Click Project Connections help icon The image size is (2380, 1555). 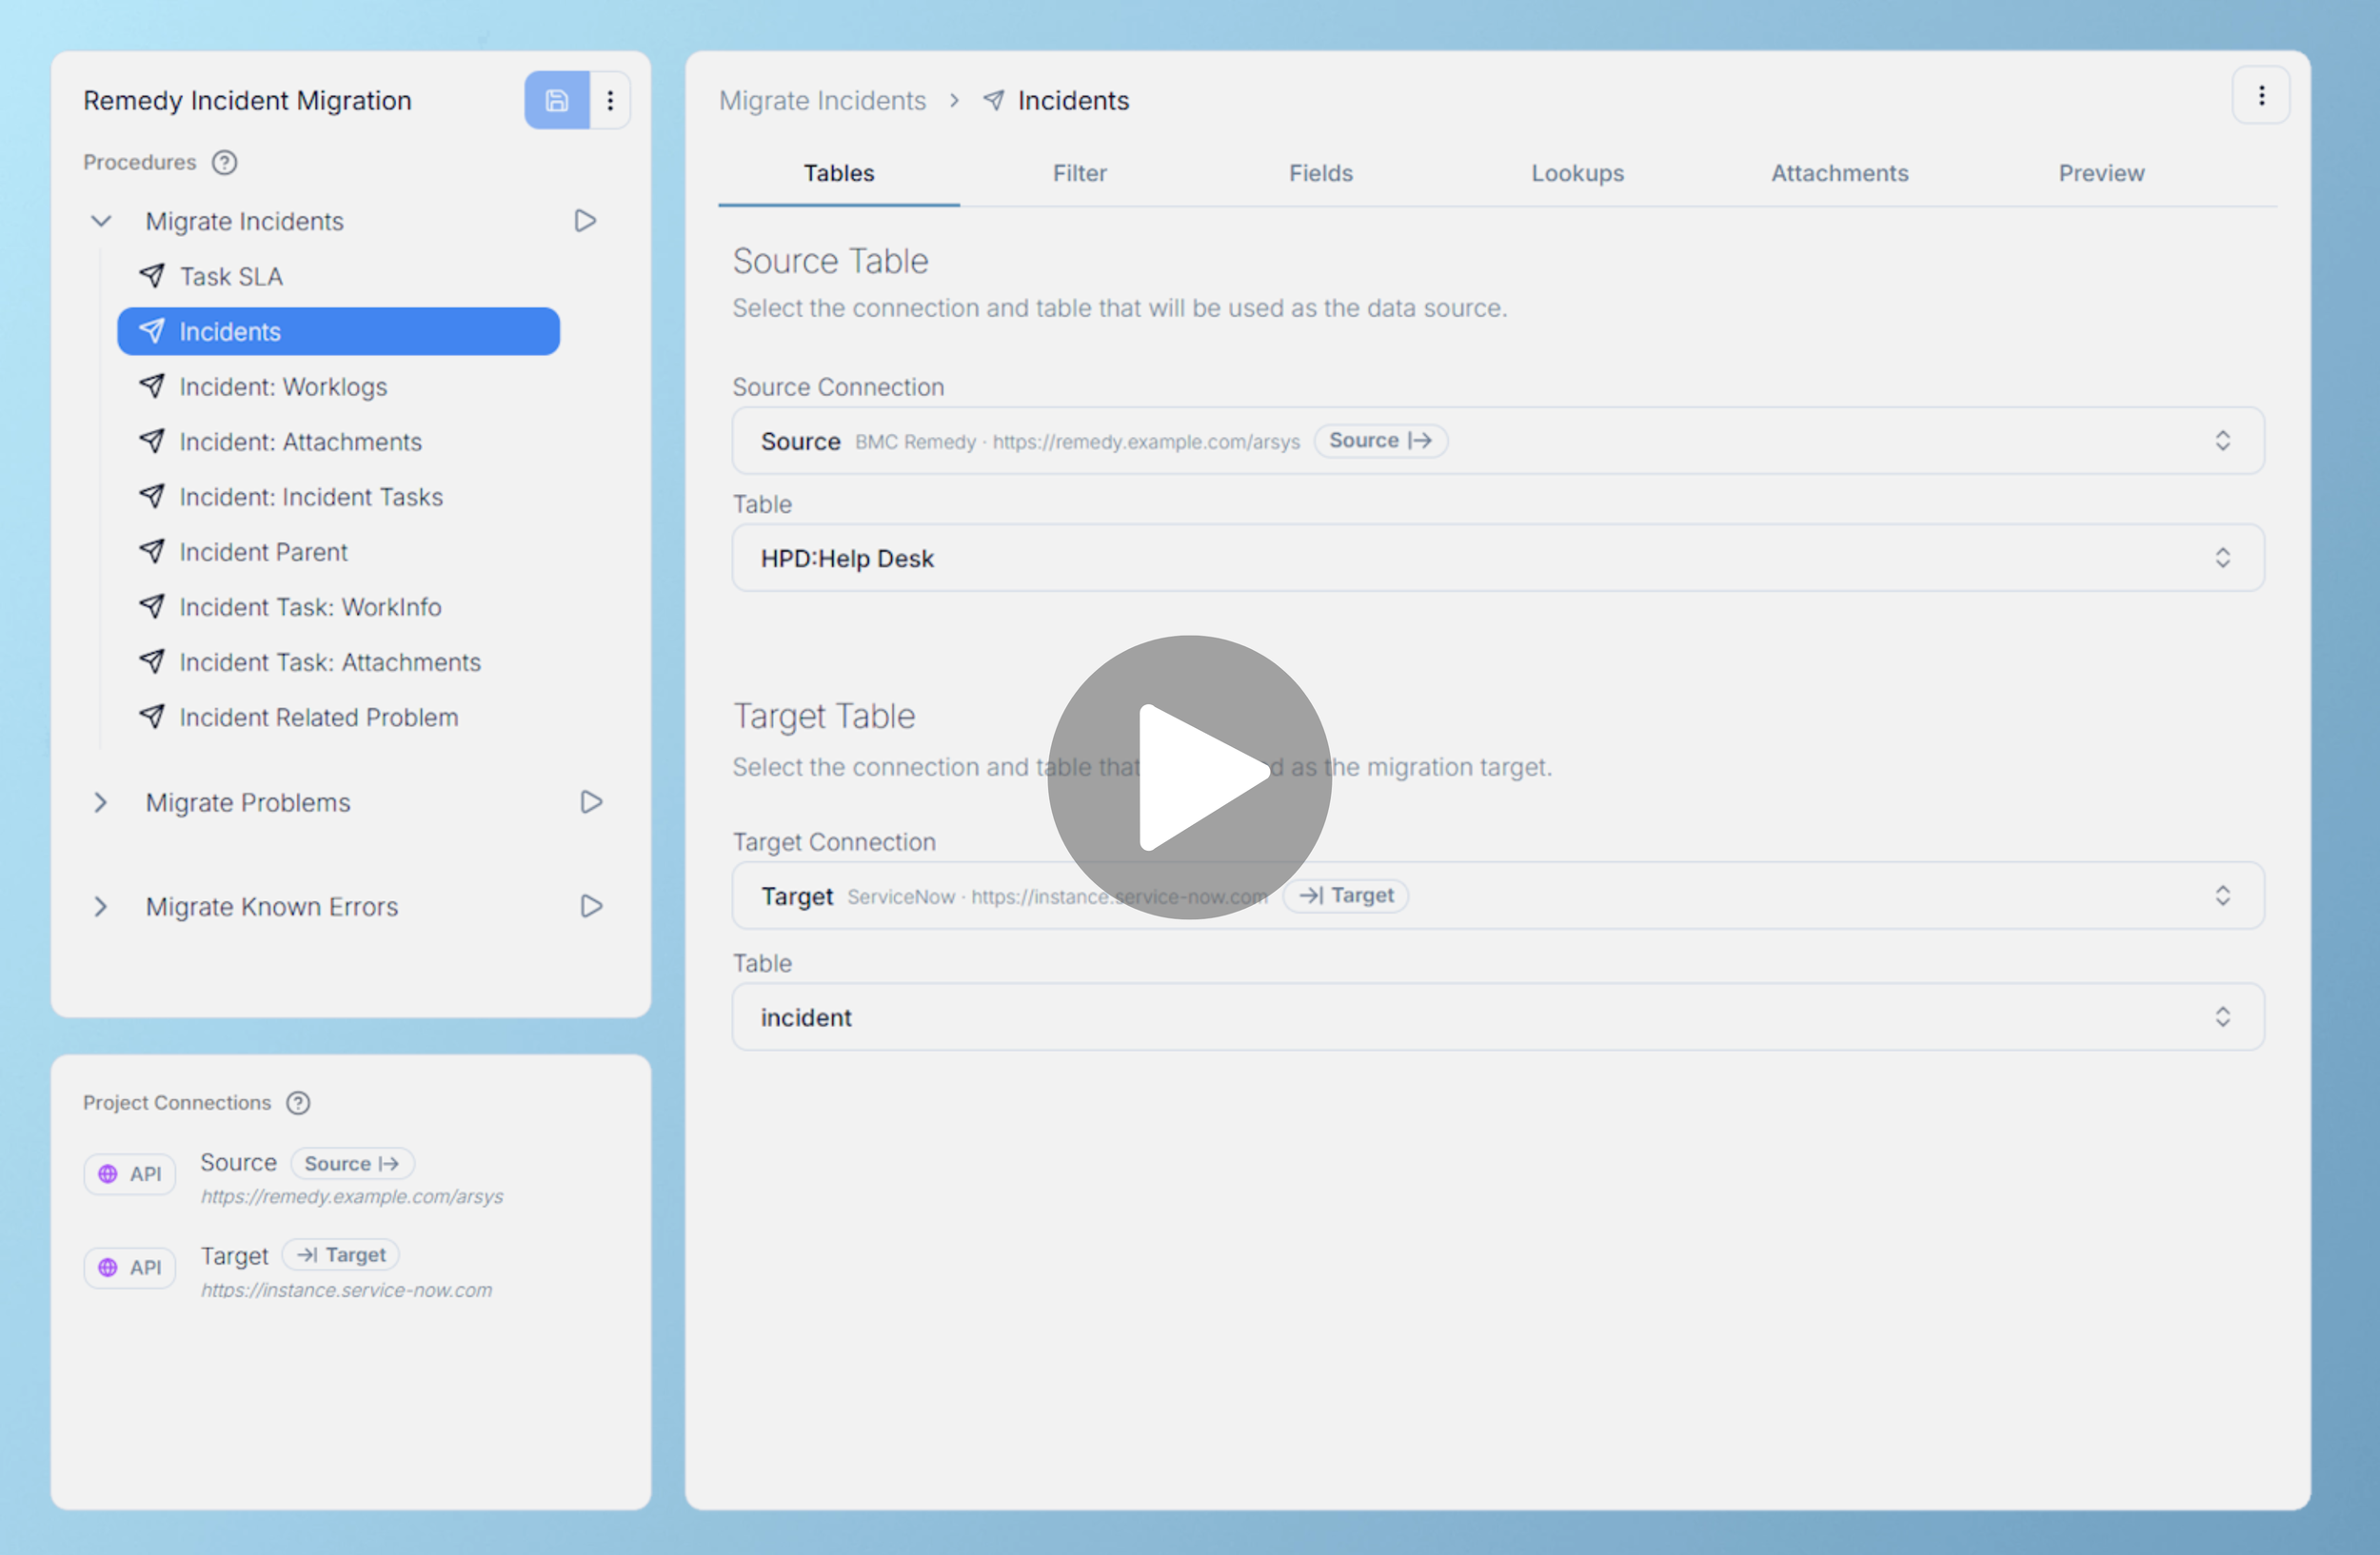click(x=298, y=1102)
